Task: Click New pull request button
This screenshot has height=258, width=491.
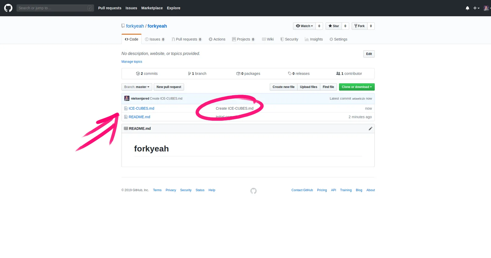Action: click(x=169, y=87)
